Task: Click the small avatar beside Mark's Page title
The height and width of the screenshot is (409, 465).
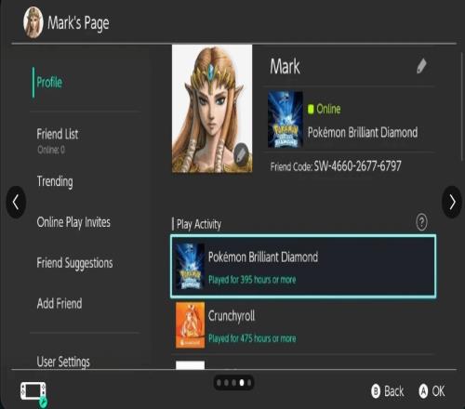Action: tap(33, 22)
